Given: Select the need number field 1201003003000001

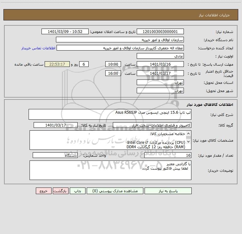Looking at the screenshot, I should click(x=160, y=31).
